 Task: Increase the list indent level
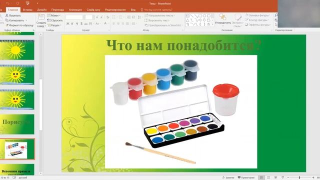point(133,17)
